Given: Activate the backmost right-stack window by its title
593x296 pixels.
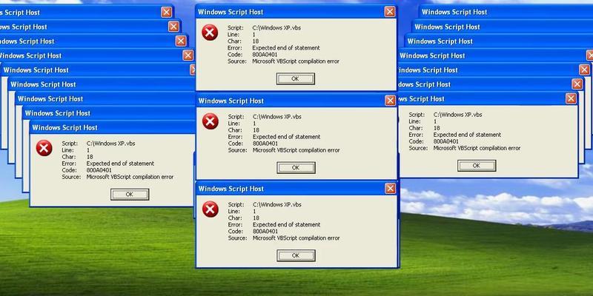Looking at the screenshot, I should click(506, 12).
